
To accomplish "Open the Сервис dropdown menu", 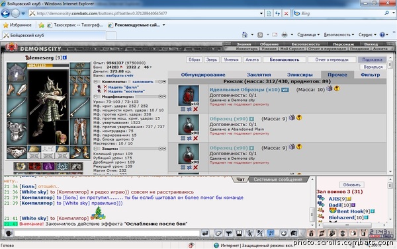I will [367, 34].
